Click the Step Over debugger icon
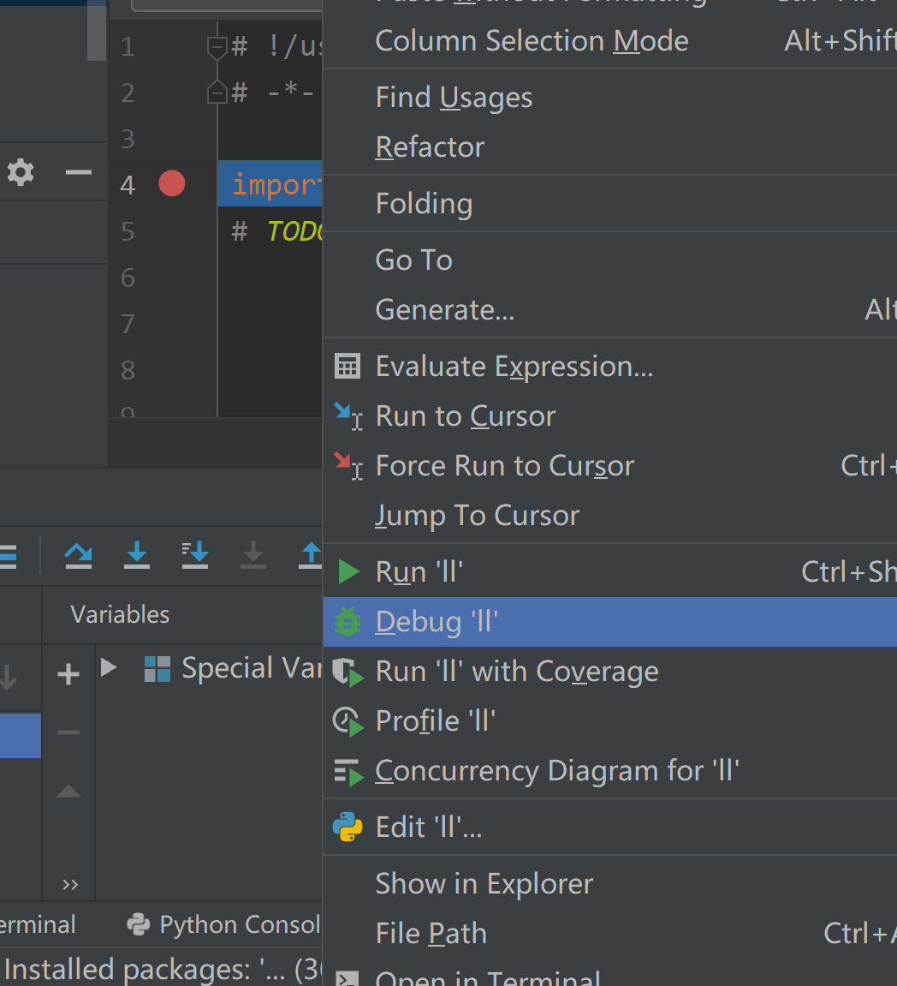Image resolution: width=897 pixels, height=986 pixels. [x=79, y=555]
